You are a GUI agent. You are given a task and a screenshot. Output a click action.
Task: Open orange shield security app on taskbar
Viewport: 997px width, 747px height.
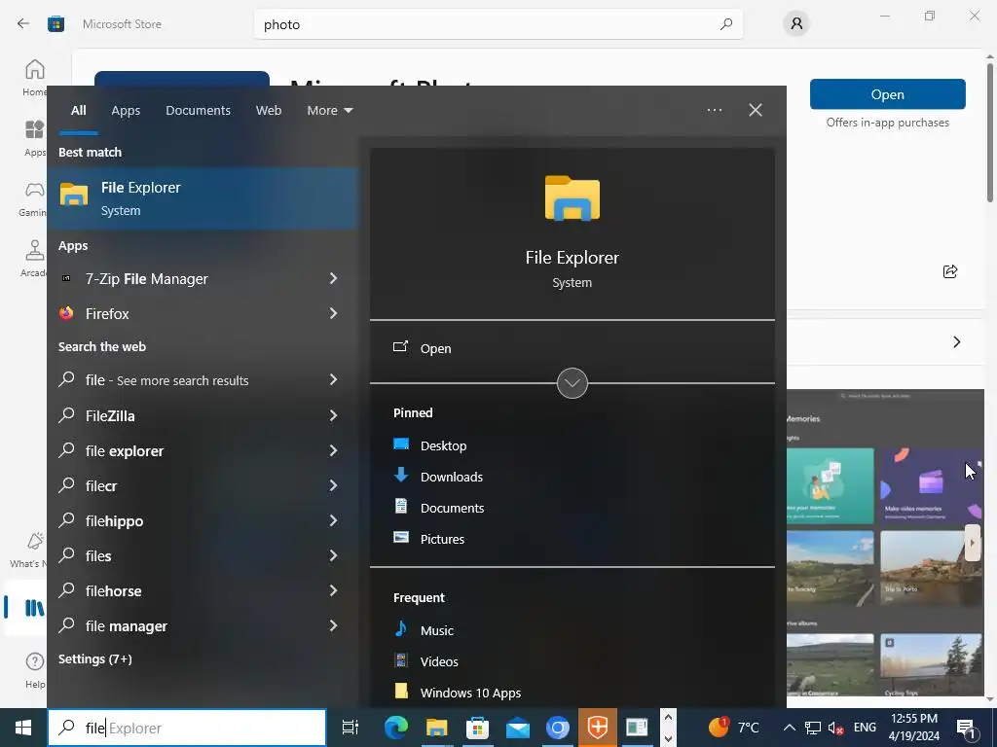598,728
